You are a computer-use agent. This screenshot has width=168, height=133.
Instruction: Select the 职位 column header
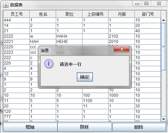tap(69, 14)
